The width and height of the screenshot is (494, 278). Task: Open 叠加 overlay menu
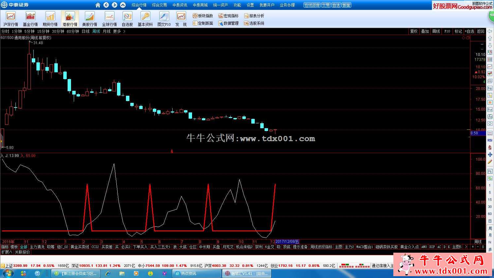[425, 31]
